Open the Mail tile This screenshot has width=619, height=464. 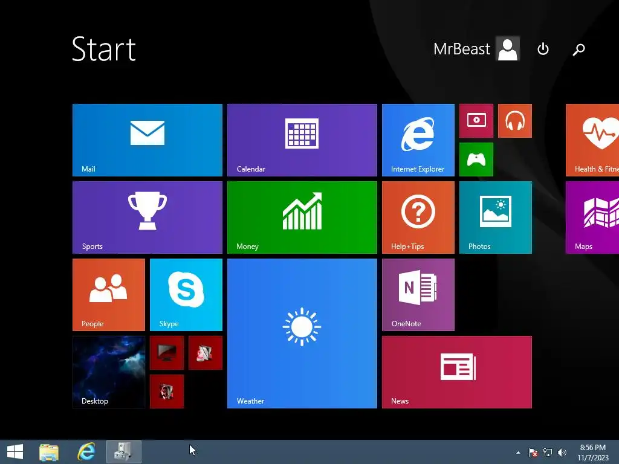tap(147, 140)
